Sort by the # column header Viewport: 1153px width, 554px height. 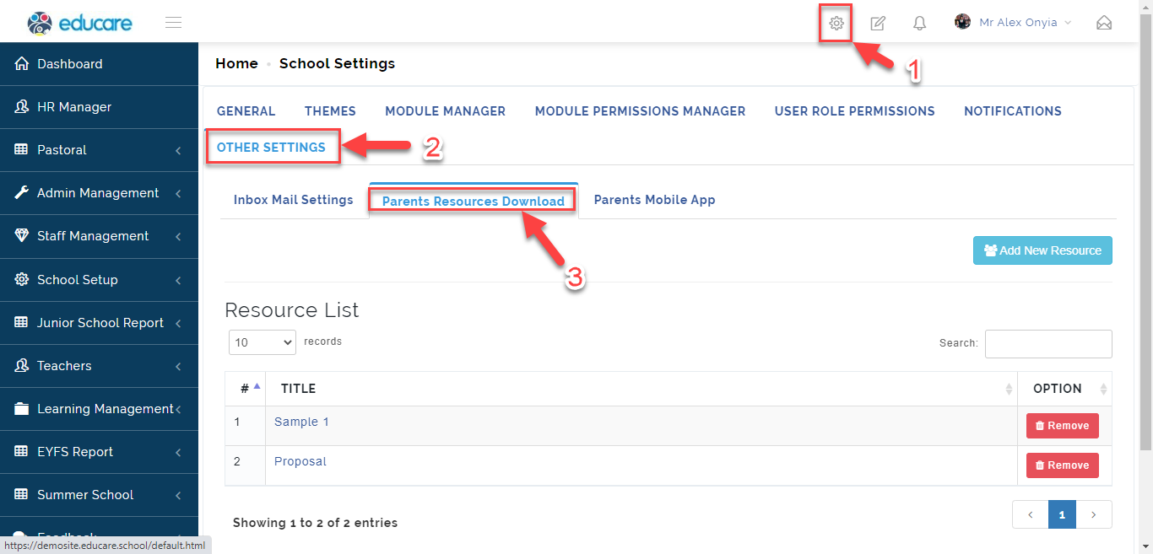[245, 389]
